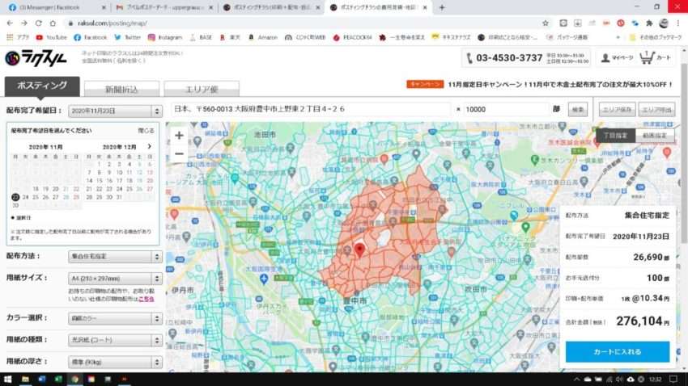Open the taskbar notification center icon

pyautogui.click(x=673, y=379)
